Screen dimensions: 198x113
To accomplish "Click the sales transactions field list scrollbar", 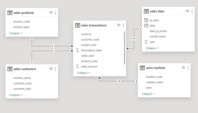I will pyautogui.click(x=125, y=48).
